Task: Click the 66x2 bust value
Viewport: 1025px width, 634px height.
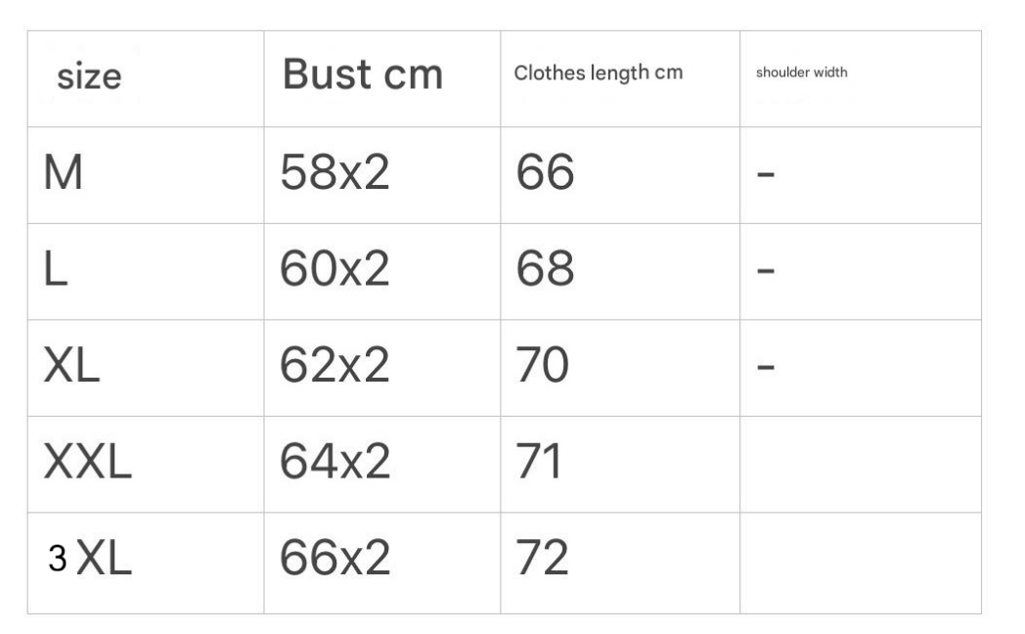Action: (334, 559)
